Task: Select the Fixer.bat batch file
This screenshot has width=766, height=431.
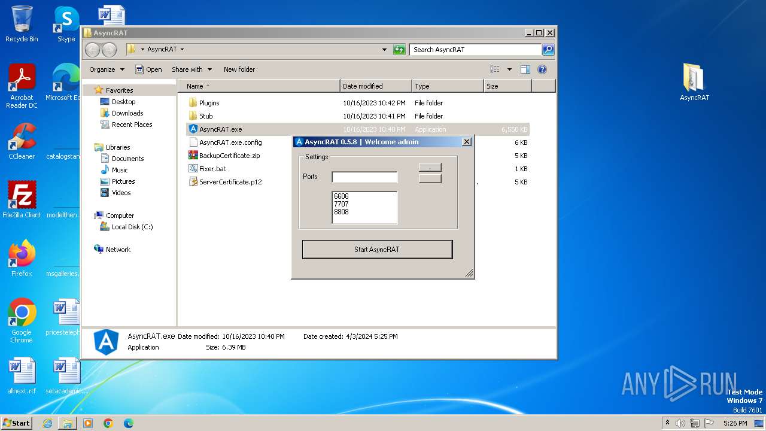Action: (212, 169)
